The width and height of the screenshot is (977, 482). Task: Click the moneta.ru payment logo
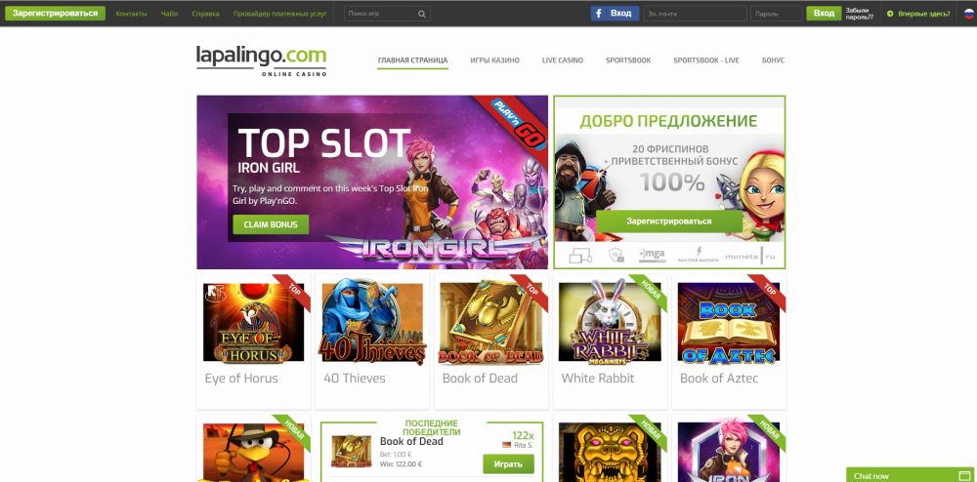click(748, 257)
